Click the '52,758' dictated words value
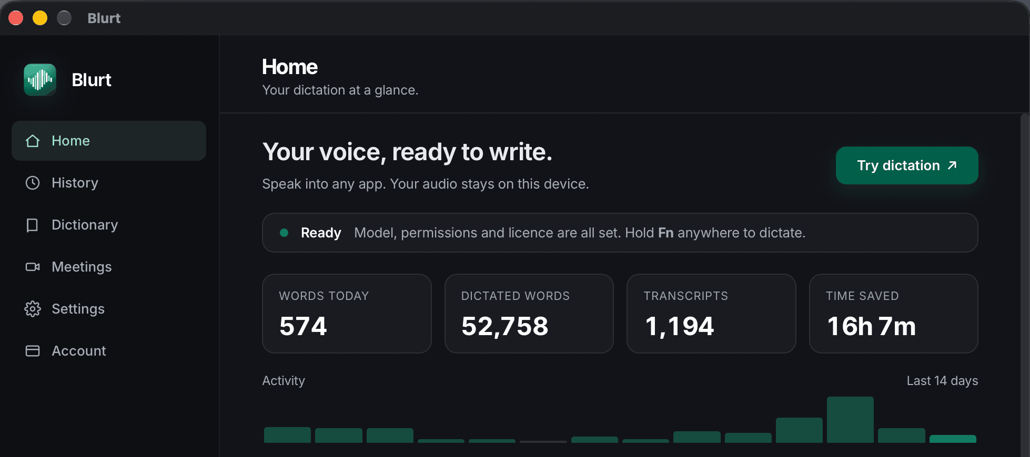 tap(505, 326)
